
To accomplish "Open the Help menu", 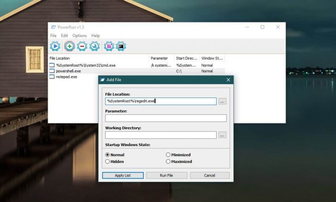I will [x=96, y=36].
